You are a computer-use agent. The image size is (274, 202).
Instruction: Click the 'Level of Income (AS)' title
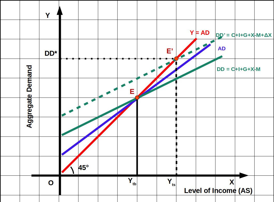click(x=218, y=191)
